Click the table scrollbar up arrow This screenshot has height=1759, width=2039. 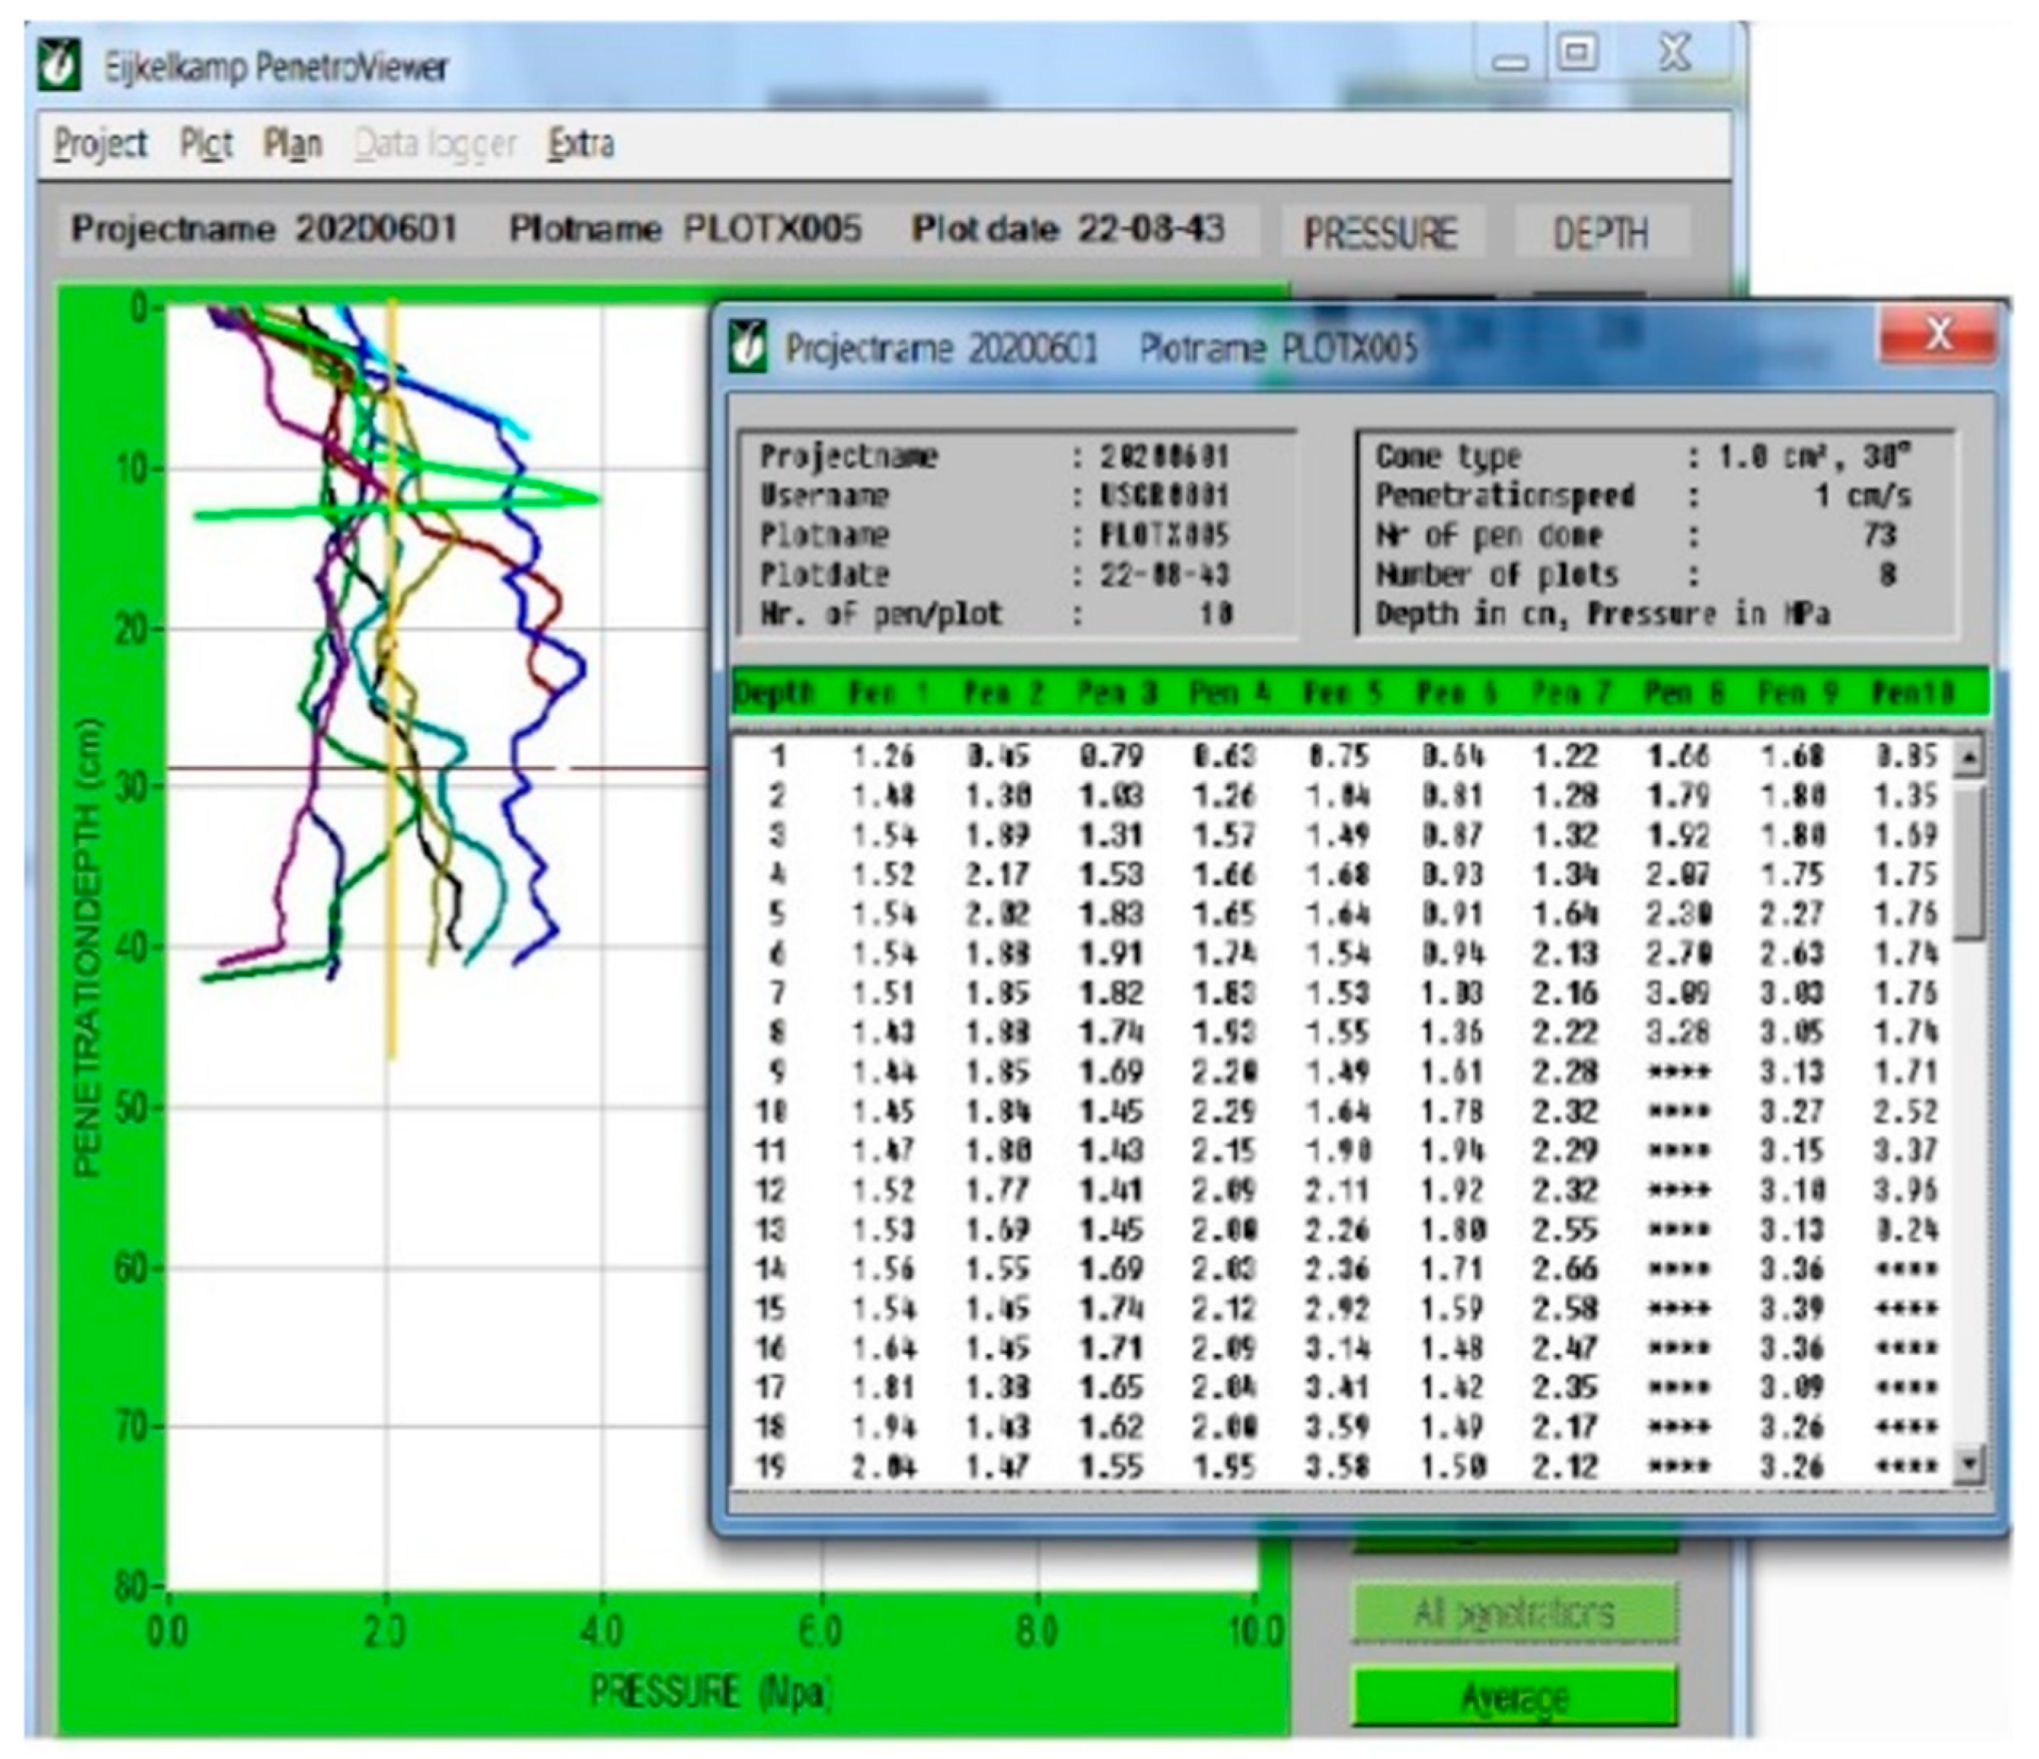[1968, 757]
